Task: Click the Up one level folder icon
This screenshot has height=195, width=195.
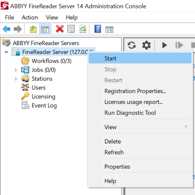Action: (33, 29)
